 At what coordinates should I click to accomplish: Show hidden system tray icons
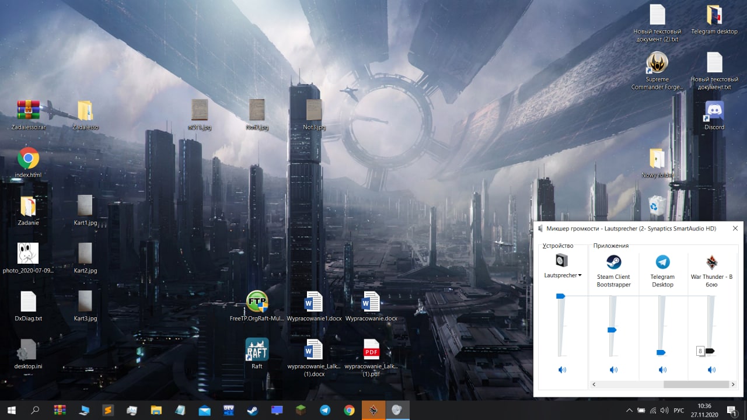coord(629,411)
